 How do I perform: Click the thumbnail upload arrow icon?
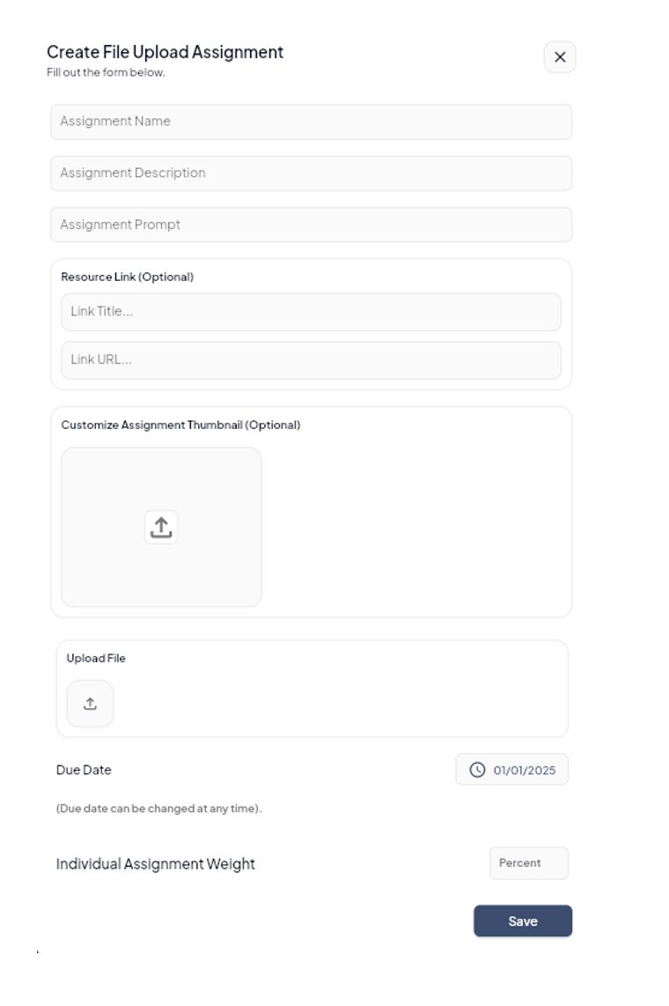pyautogui.click(x=161, y=527)
